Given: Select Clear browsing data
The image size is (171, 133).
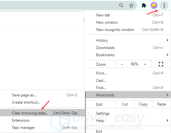Looking at the screenshot, I should coord(42,113).
